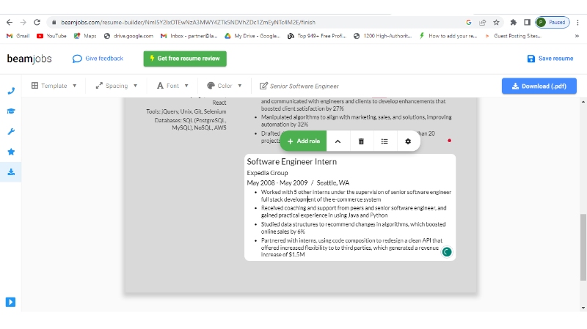
Task: Click Save resume link
Action: [550, 59]
